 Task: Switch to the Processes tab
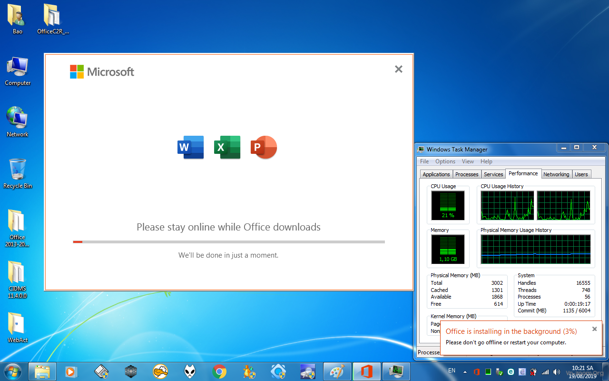[467, 174]
